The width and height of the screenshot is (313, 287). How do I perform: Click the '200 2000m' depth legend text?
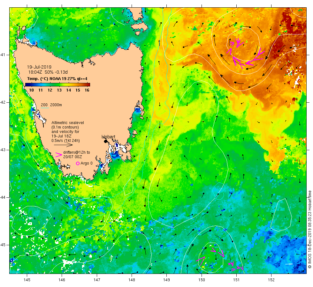[x=51, y=105]
